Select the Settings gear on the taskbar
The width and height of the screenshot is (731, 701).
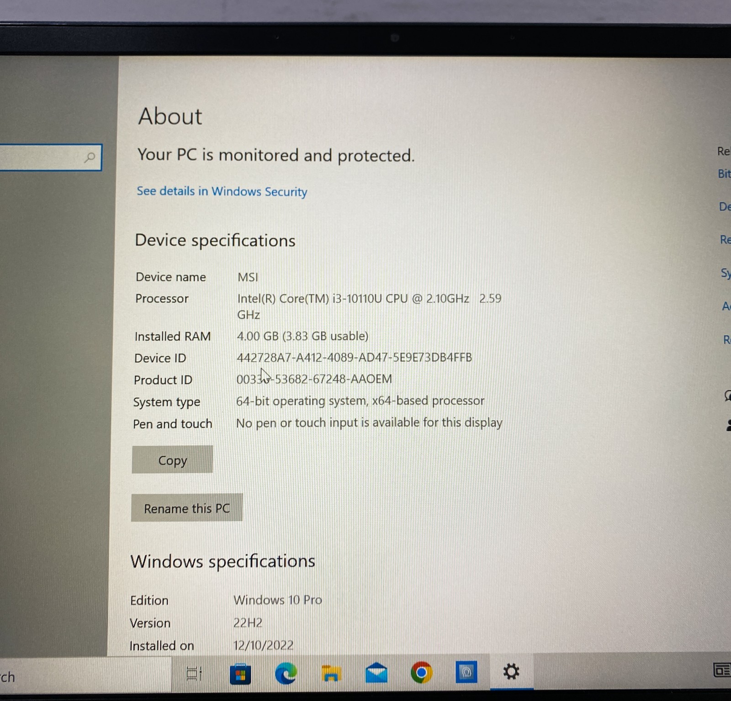pyautogui.click(x=511, y=671)
